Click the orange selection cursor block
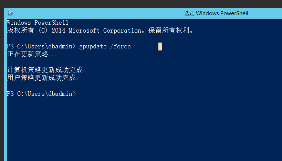 [160, 47]
